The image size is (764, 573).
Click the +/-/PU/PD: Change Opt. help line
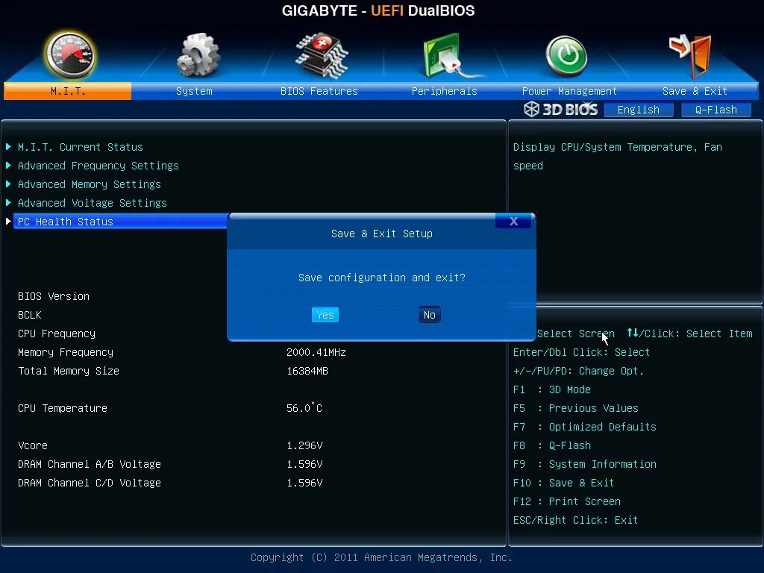[578, 372]
